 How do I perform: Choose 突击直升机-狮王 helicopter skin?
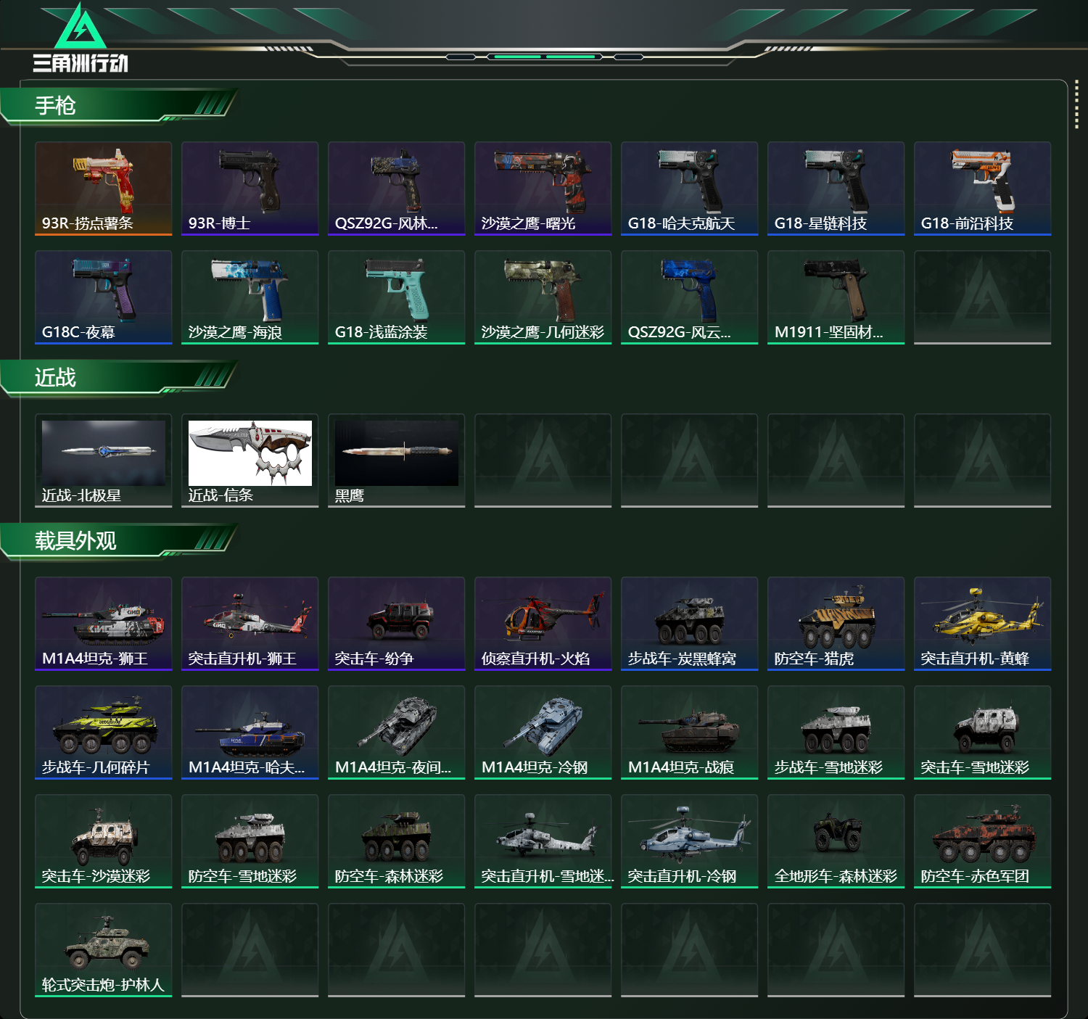250,624
